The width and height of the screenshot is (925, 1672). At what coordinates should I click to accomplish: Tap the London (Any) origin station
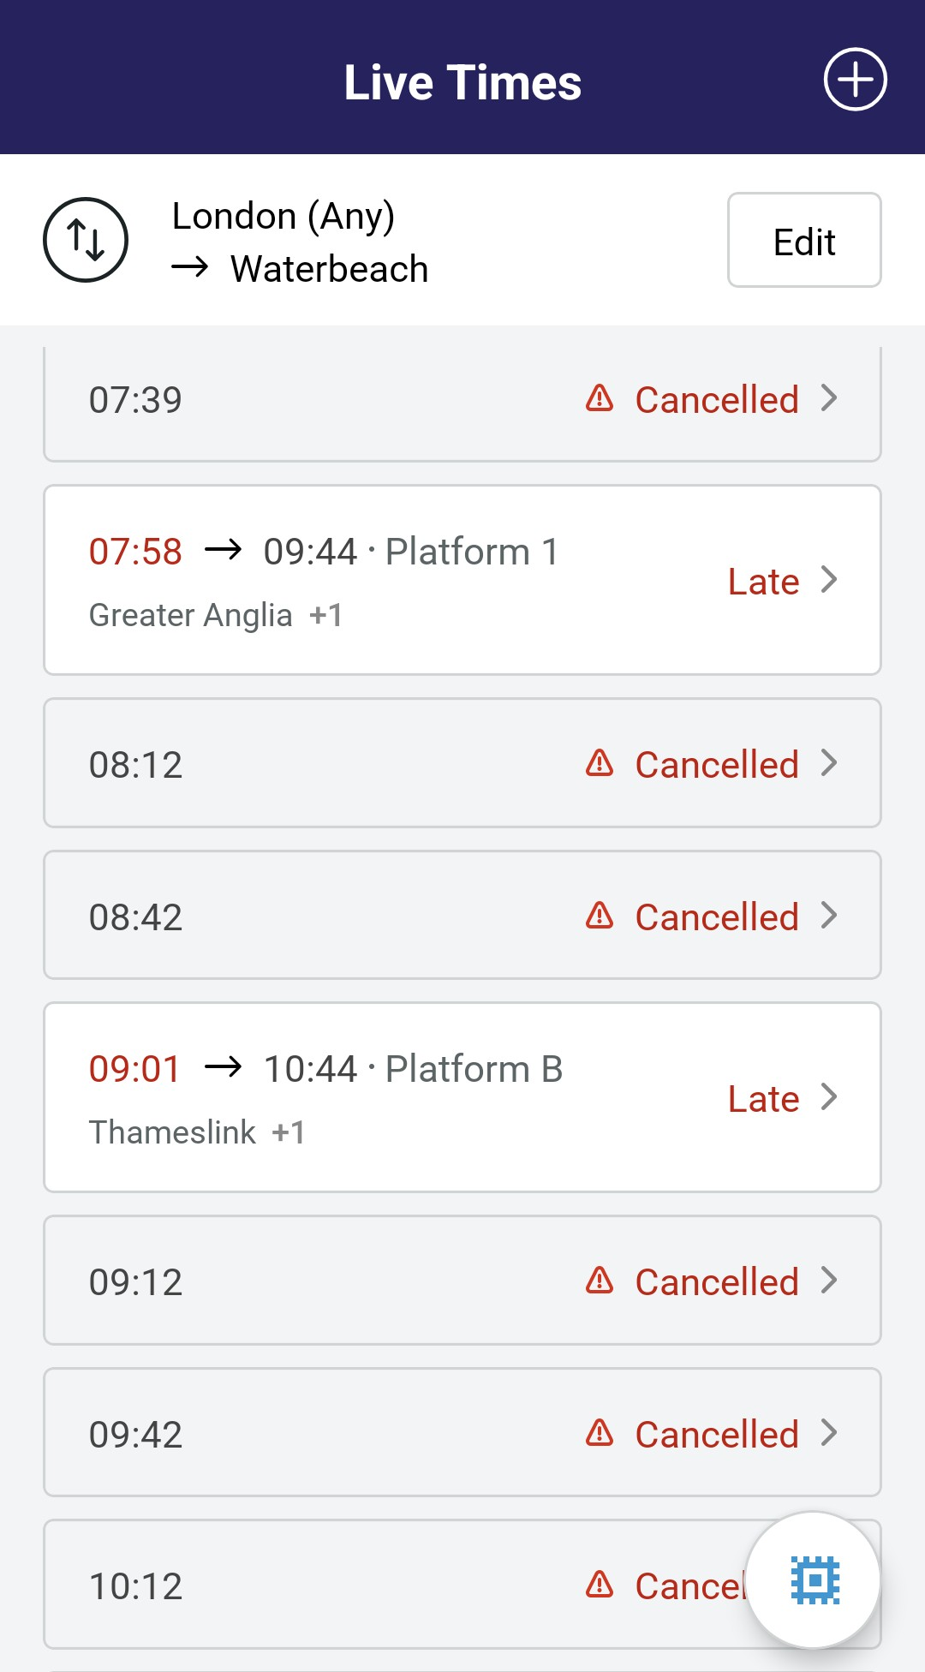coord(283,216)
